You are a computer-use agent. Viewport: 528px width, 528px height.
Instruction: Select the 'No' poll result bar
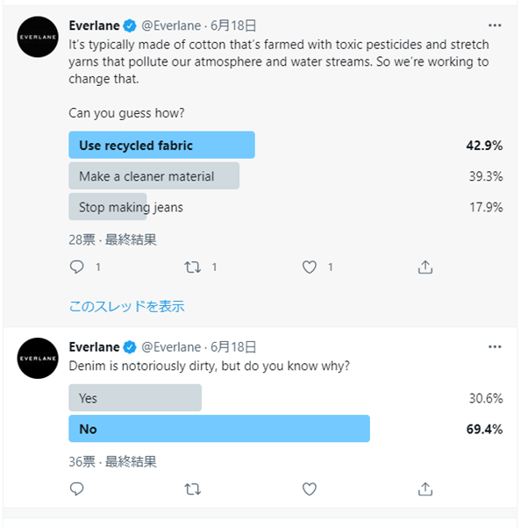[x=219, y=429]
